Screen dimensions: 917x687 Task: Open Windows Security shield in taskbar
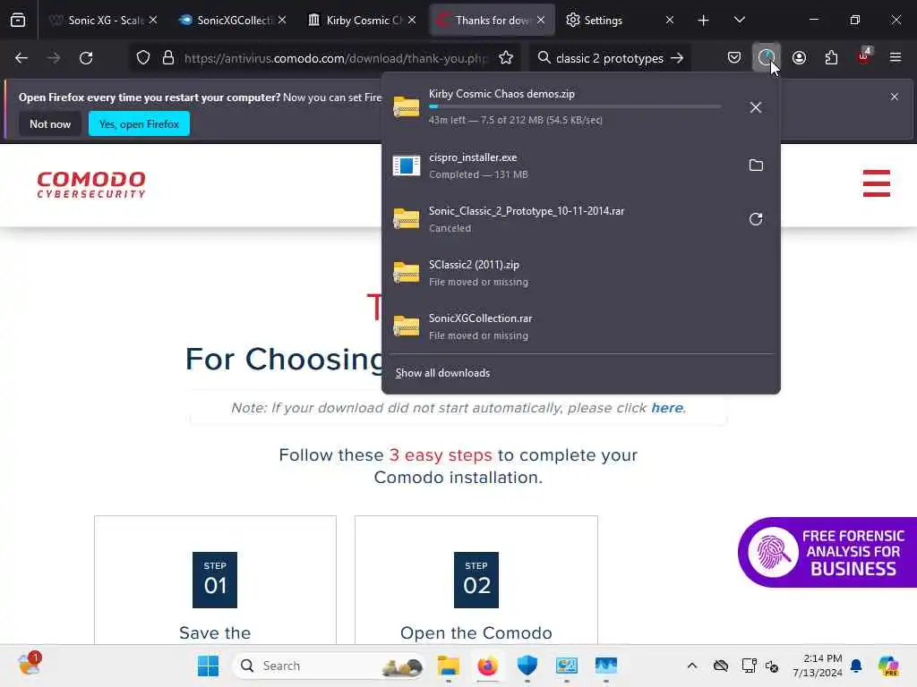click(x=527, y=666)
